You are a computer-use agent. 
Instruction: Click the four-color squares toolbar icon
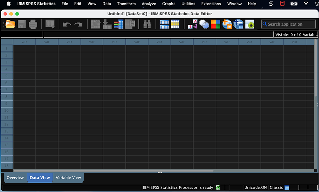click(216, 24)
